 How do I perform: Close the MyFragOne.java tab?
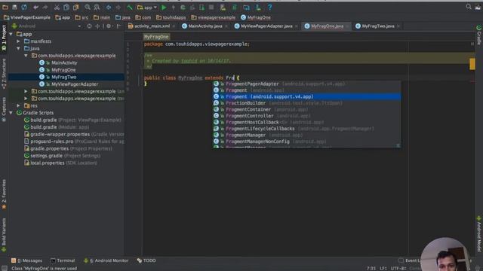point(347,26)
